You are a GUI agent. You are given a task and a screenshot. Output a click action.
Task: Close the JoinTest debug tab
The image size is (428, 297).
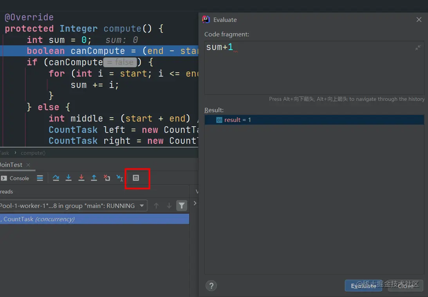point(28,165)
